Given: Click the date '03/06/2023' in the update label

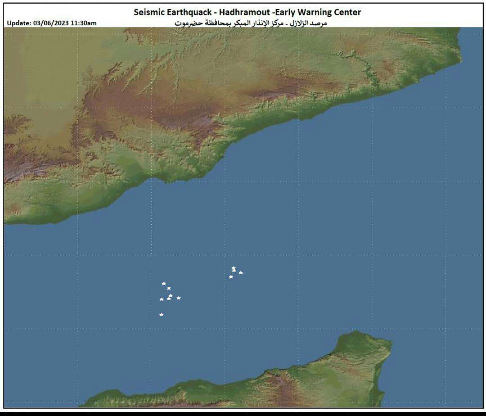Looking at the screenshot, I should (x=51, y=23).
